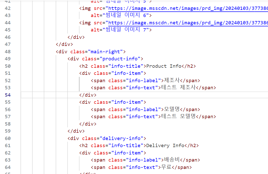Image resolution: width=268 pixels, height=174 pixels.
Task: Click "Delivery Info" heading text
Action: click(165, 146)
